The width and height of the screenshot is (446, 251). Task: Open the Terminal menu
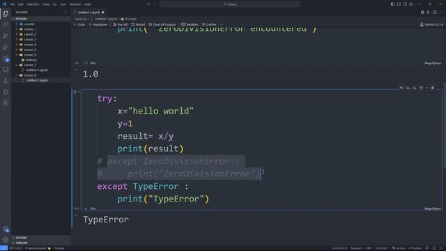click(75, 4)
